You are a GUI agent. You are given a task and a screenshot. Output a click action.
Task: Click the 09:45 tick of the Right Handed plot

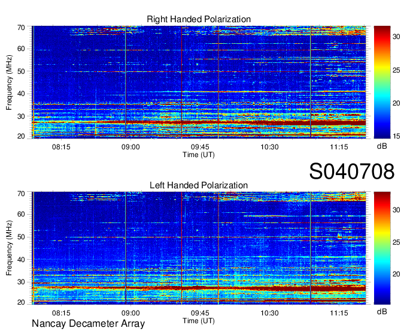pos(200,147)
